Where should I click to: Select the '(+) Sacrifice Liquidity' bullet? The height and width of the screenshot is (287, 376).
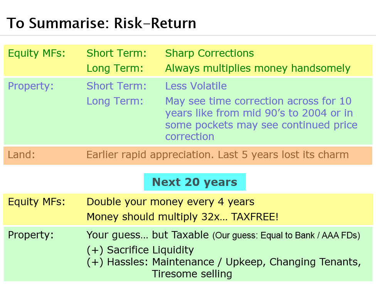pyautogui.click(x=140, y=250)
